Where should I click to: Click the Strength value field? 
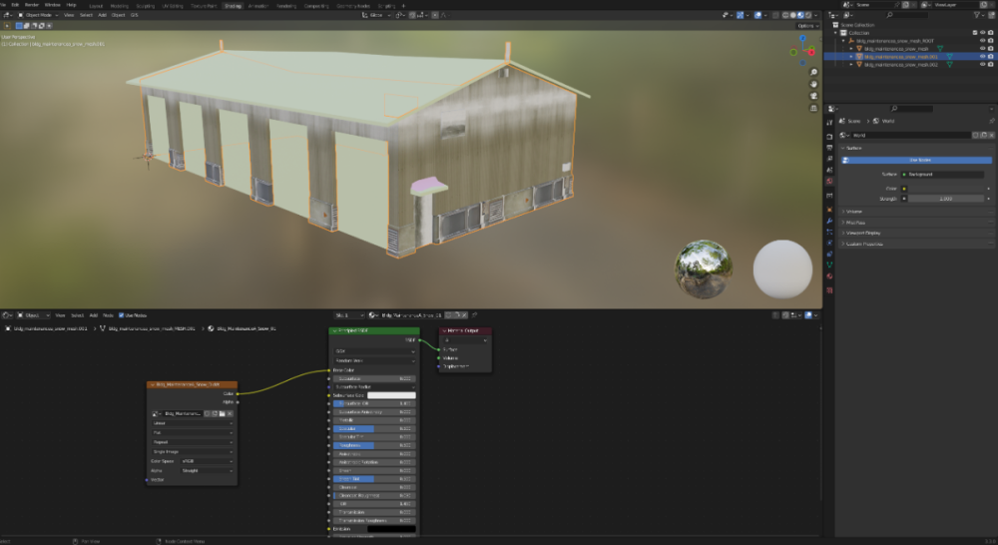(x=944, y=199)
